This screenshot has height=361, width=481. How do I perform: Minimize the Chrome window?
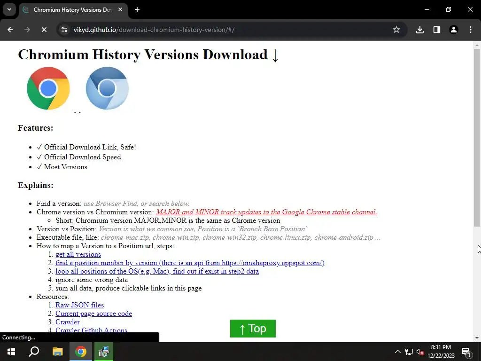click(x=427, y=9)
